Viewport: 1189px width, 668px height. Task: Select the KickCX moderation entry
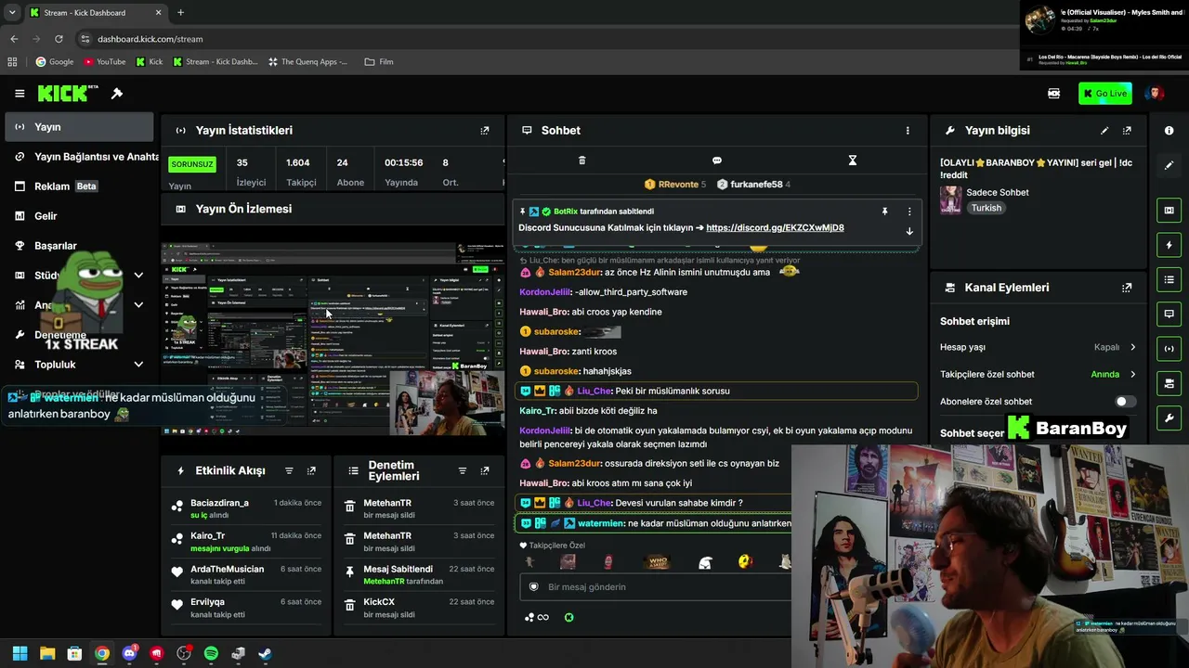[x=418, y=608]
